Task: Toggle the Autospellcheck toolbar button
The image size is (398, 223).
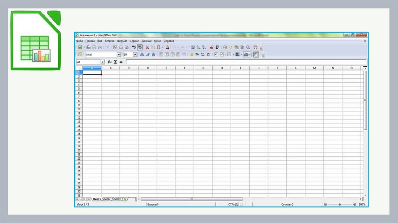Action: pyautogui.click(x=140, y=47)
